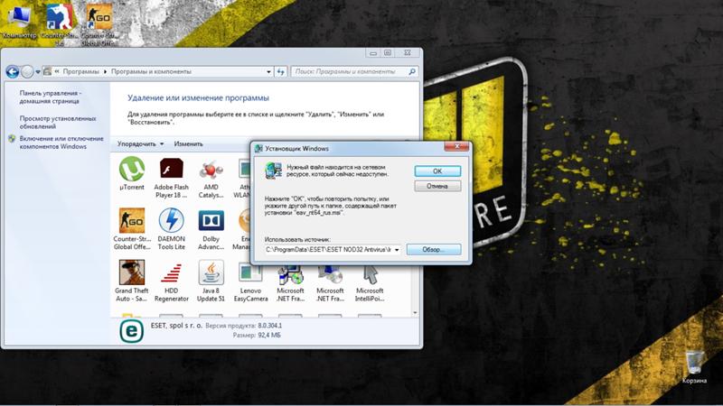
Task: Select HDD Regenerator icon
Action: (171, 272)
